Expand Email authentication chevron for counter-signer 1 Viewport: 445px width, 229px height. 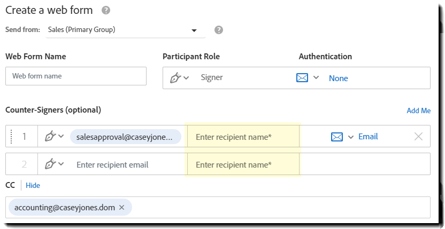click(351, 137)
